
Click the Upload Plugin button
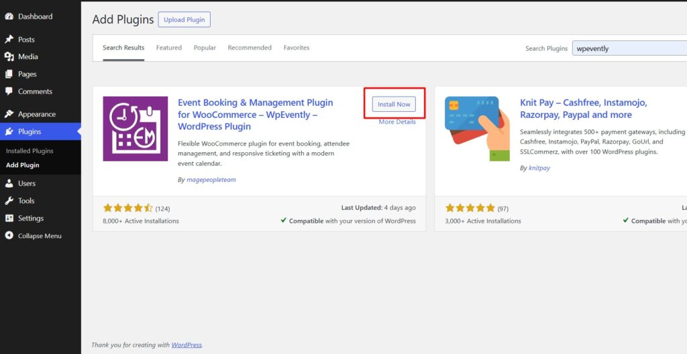click(x=184, y=19)
